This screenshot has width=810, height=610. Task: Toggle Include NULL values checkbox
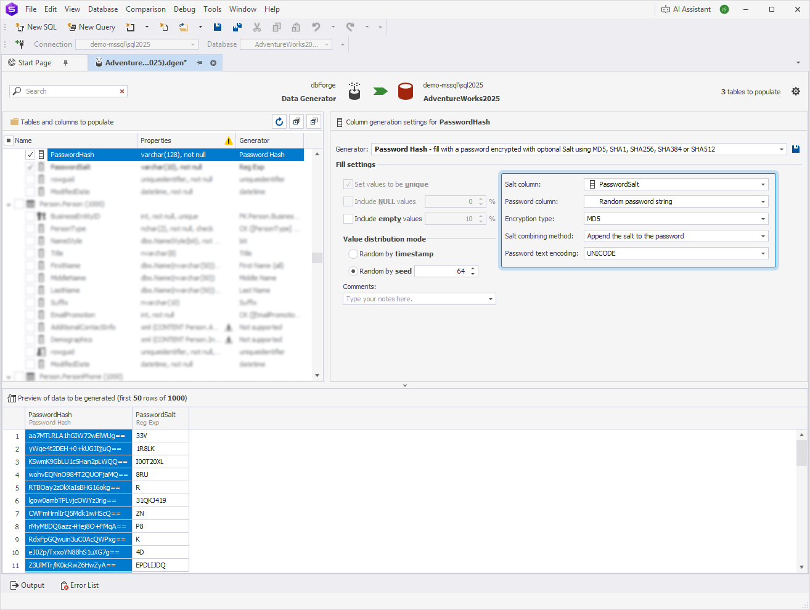click(x=348, y=201)
